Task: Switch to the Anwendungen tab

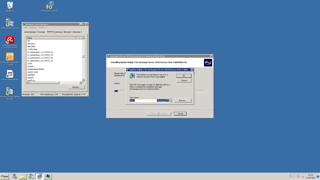Action: point(30,32)
